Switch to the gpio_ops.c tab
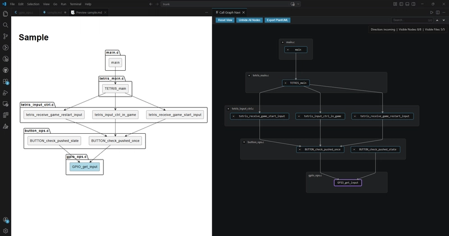The width and height of the screenshot is (449, 236). 24,12
